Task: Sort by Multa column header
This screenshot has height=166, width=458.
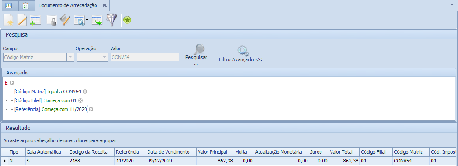Action: coord(244,152)
